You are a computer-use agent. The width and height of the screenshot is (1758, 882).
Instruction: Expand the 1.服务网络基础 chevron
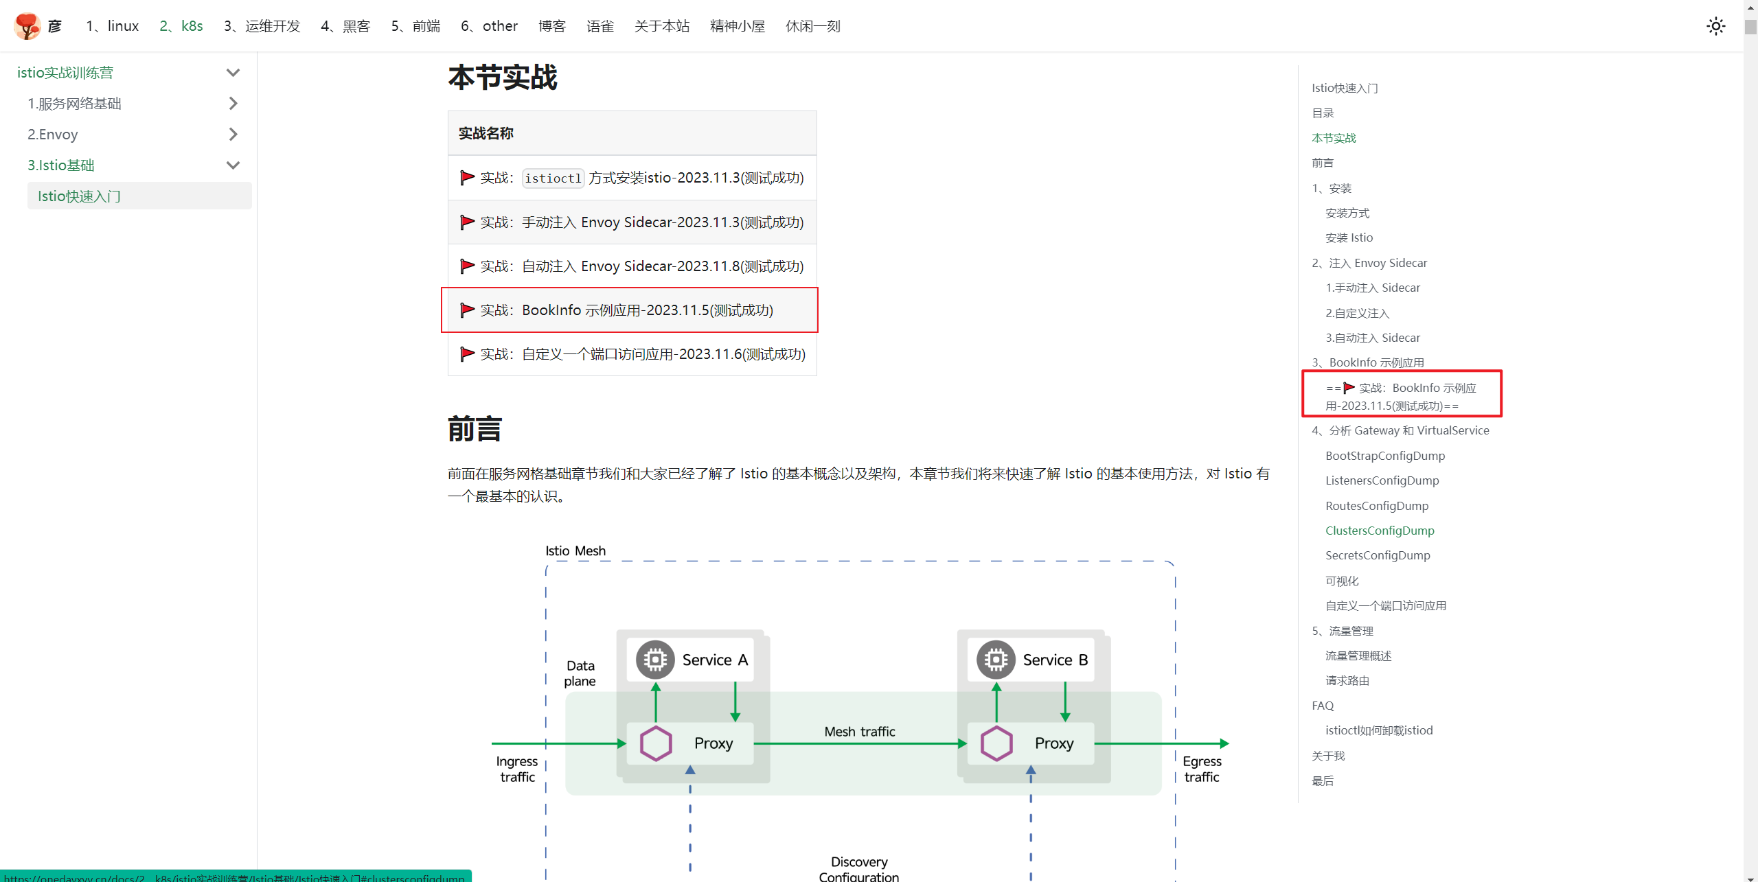[233, 104]
